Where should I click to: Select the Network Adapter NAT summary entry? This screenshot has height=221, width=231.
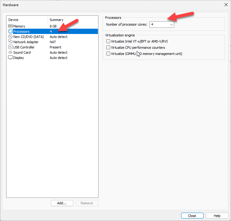pyautogui.click(x=53, y=42)
